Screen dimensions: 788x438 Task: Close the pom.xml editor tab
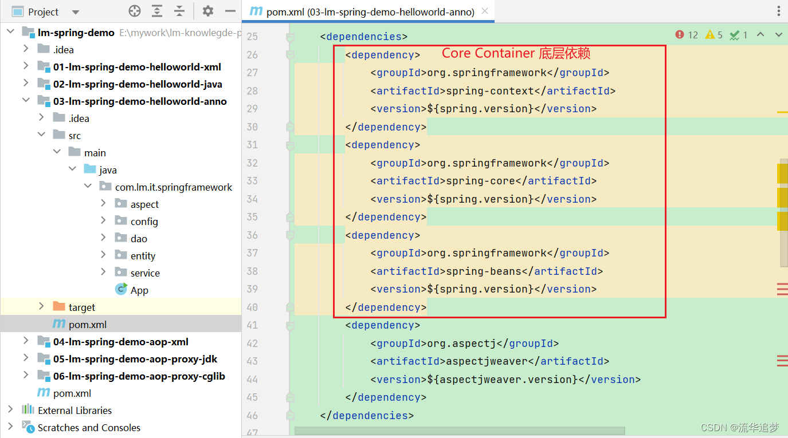point(485,11)
